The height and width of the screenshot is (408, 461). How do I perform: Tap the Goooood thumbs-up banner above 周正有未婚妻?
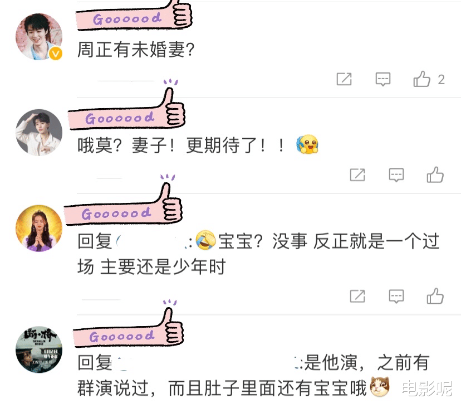point(134,16)
